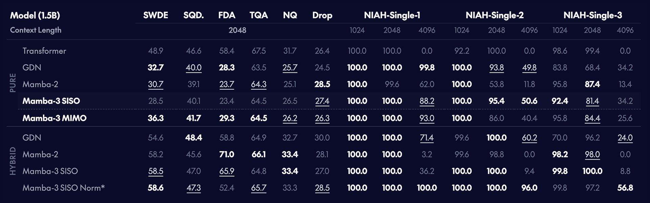Screen dimensions: 650x203
Task: Select the Mamba-3 SISO Norm* row label
Action: coord(64,188)
